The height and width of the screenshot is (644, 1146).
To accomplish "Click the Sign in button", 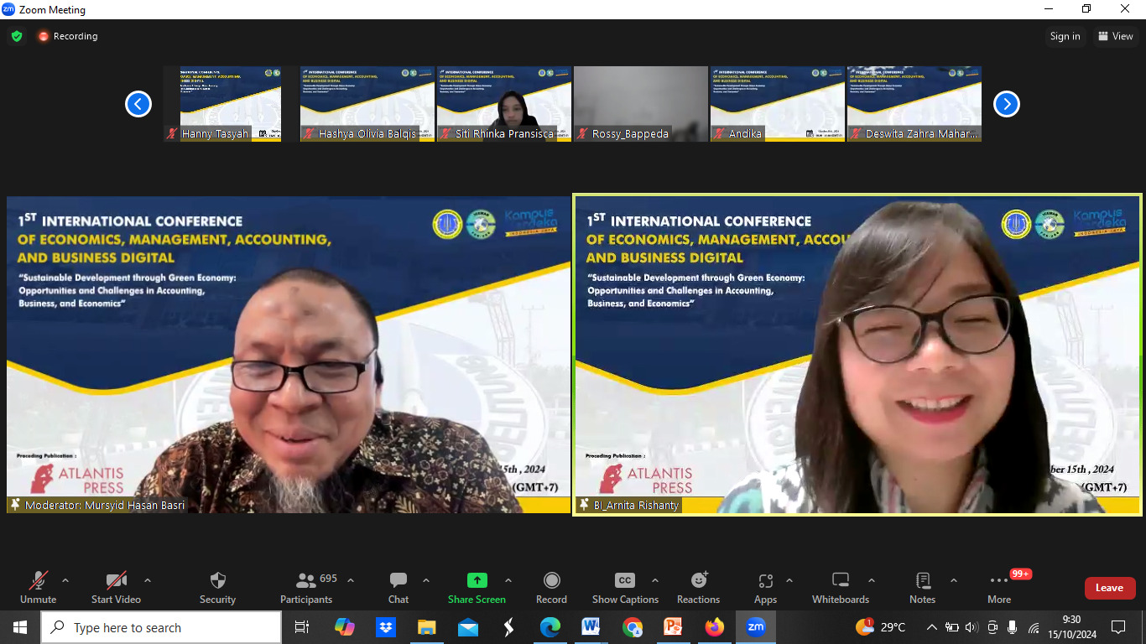I will [1065, 36].
